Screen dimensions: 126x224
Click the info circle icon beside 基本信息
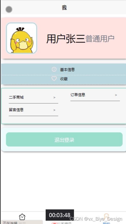coord(54,69)
